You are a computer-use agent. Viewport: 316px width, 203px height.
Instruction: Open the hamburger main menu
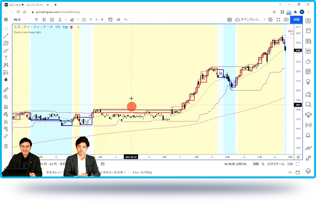(6, 20)
